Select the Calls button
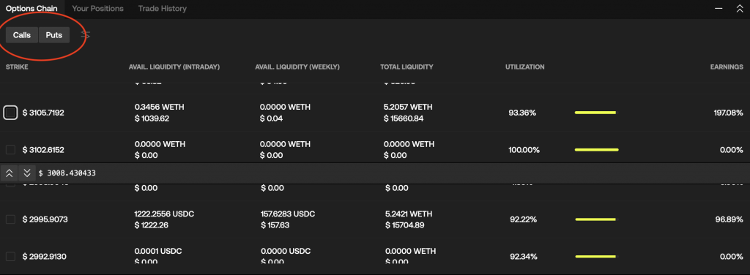 coord(22,35)
